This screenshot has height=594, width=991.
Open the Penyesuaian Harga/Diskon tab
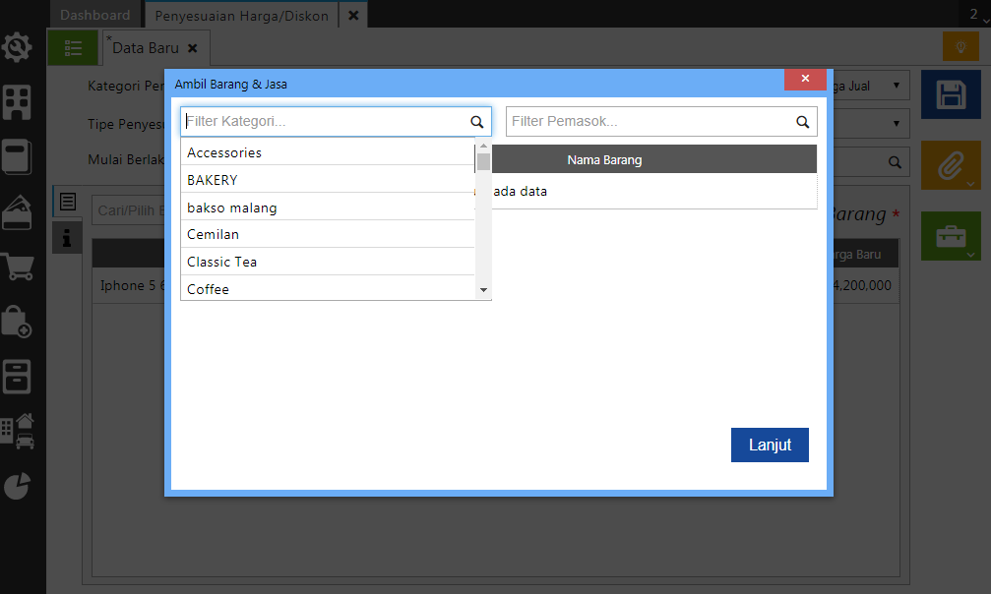tap(241, 15)
